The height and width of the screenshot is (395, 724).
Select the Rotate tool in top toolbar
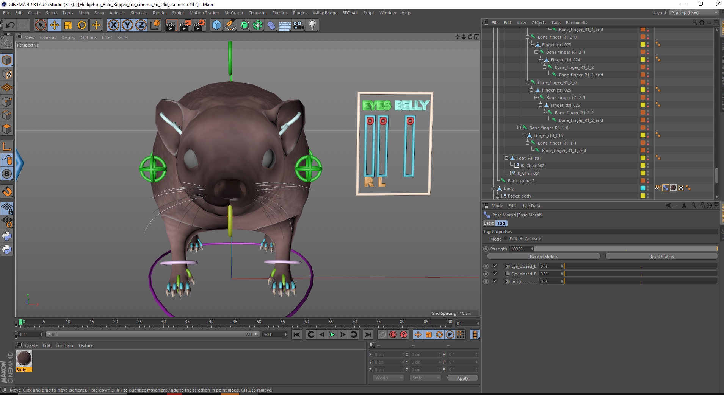point(82,25)
